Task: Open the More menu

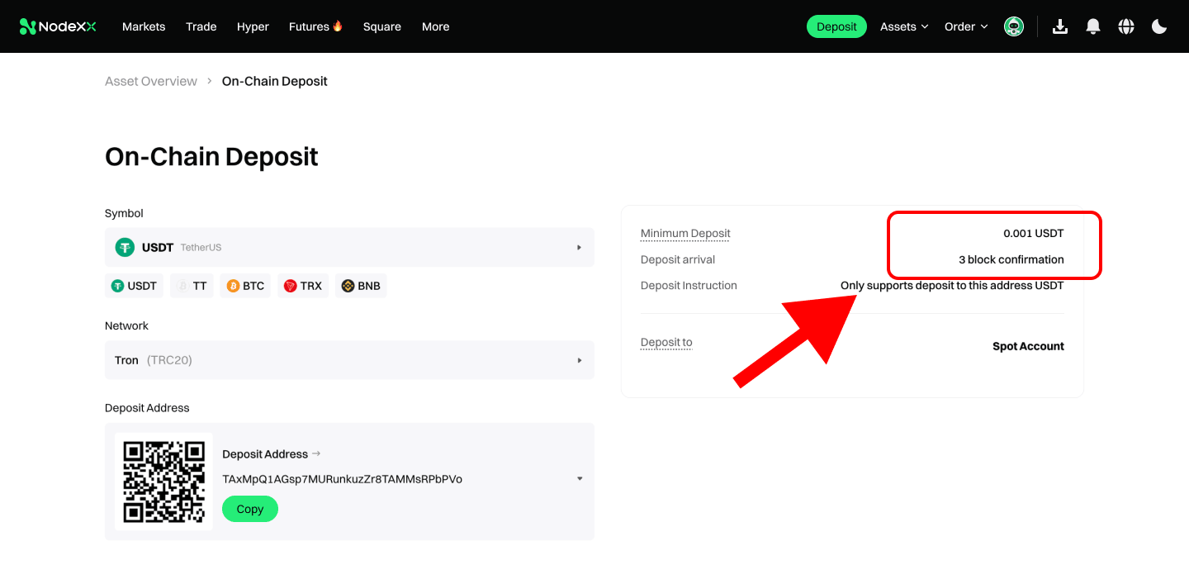Action: coord(436,26)
